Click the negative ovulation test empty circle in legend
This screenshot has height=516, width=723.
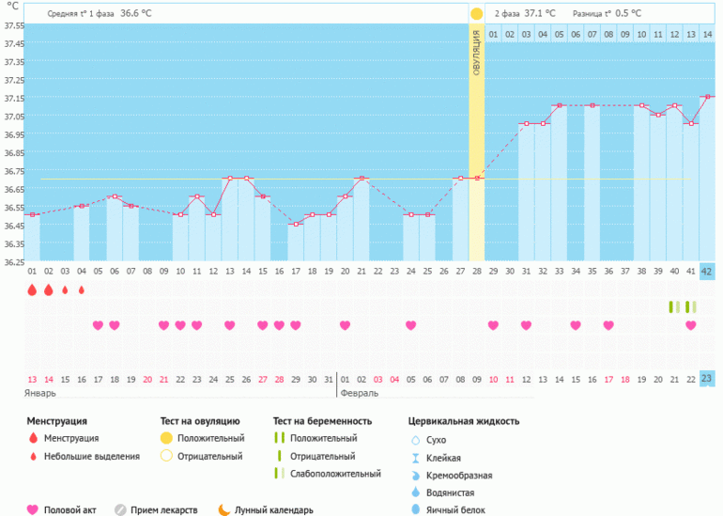165,456
